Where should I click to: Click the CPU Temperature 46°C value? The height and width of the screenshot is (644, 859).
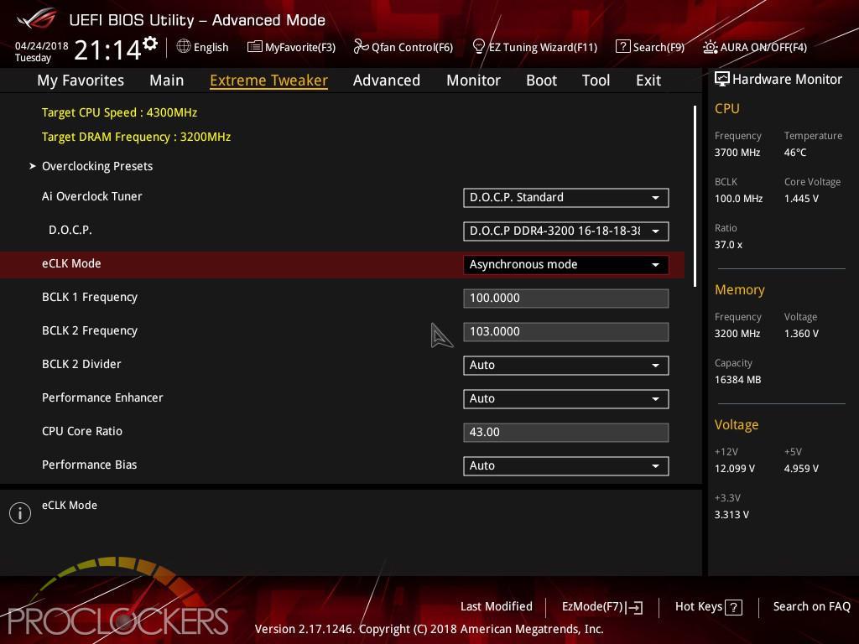[x=795, y=153]
